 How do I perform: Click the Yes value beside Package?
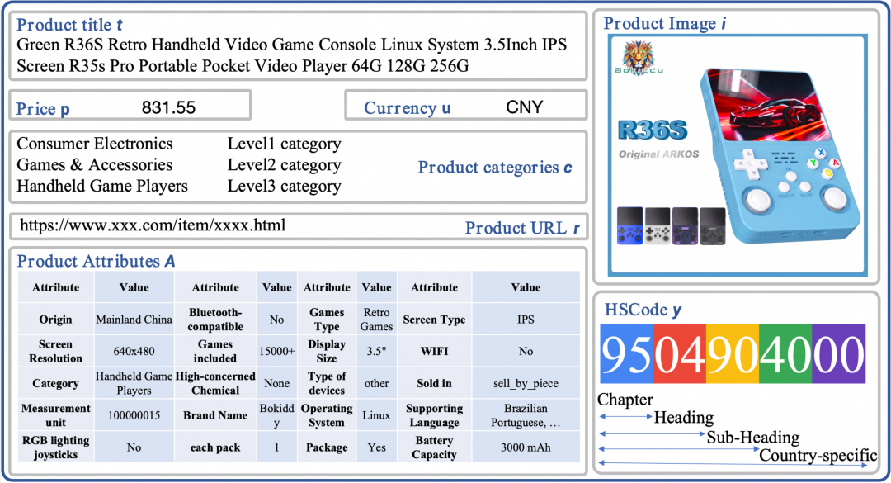pyautogui.click(x=377, y=447)
